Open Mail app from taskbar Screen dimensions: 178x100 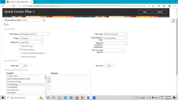click(x=65, y=97)
